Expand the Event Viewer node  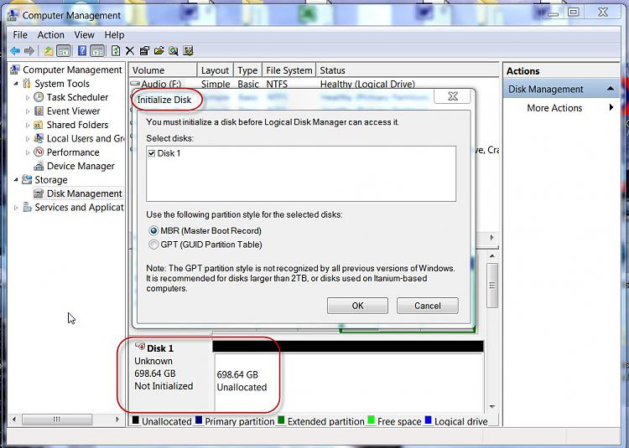[x=28, y=111]
